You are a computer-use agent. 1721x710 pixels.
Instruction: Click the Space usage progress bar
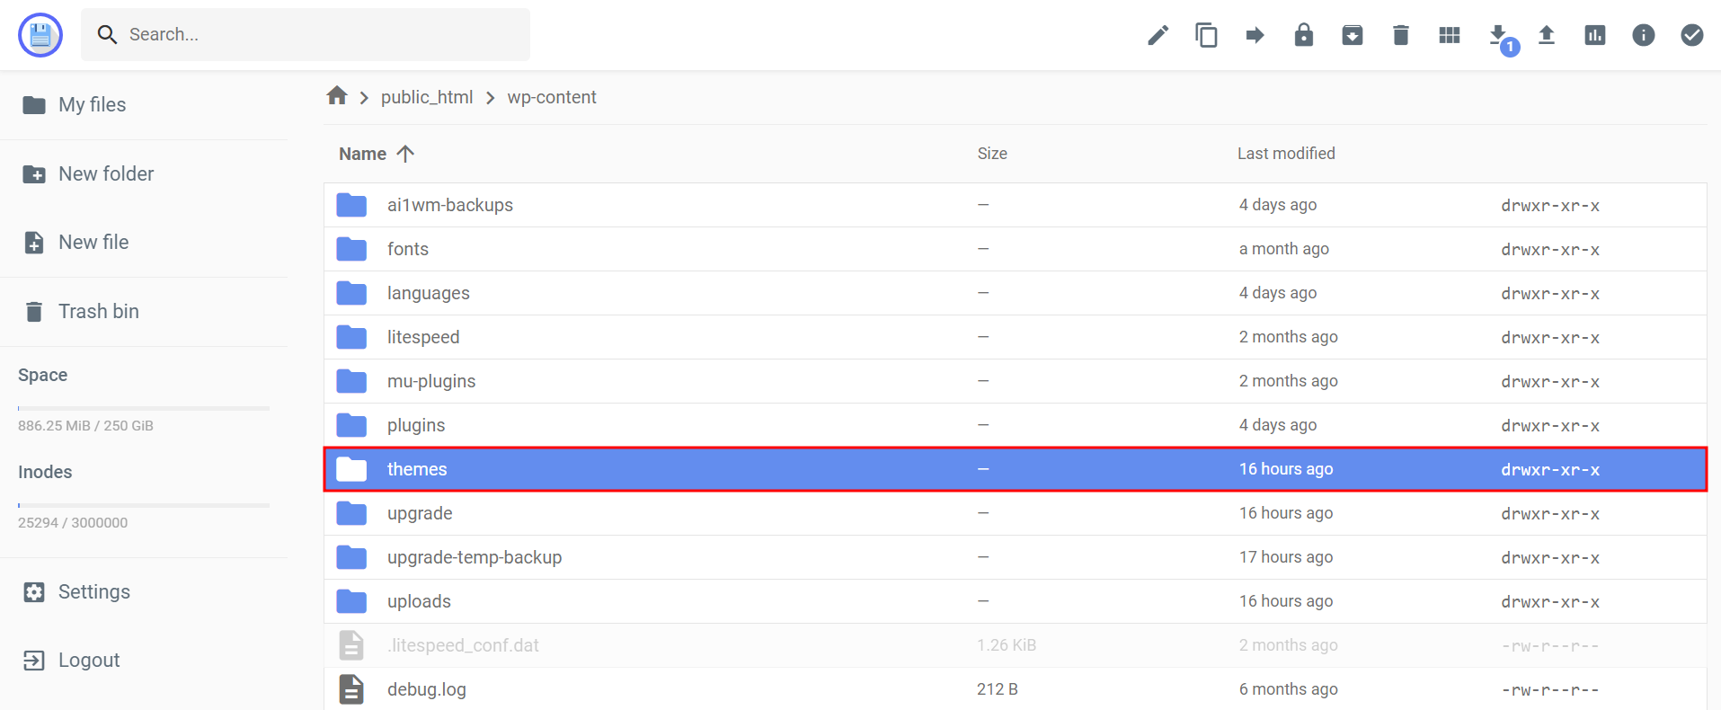click(142, 407)
